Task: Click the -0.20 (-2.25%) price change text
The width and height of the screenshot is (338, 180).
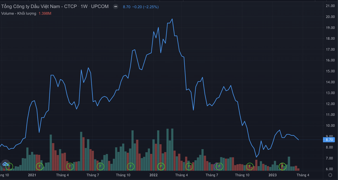Action: coord(148,7)
